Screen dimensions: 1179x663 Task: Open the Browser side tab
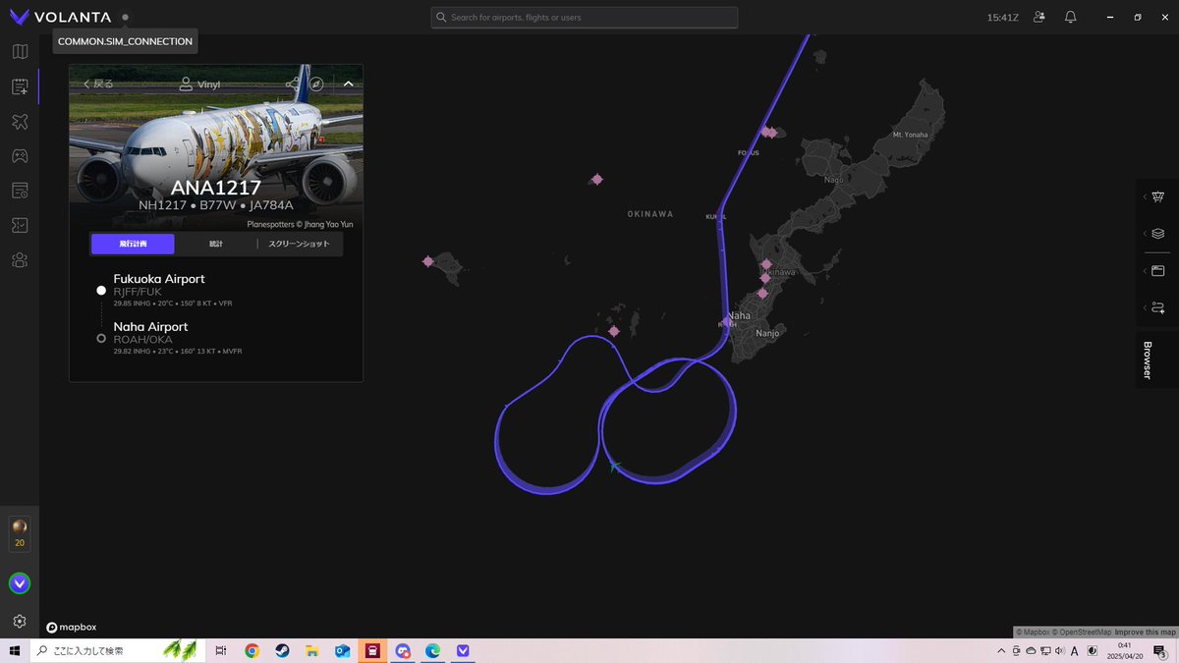1148,360
